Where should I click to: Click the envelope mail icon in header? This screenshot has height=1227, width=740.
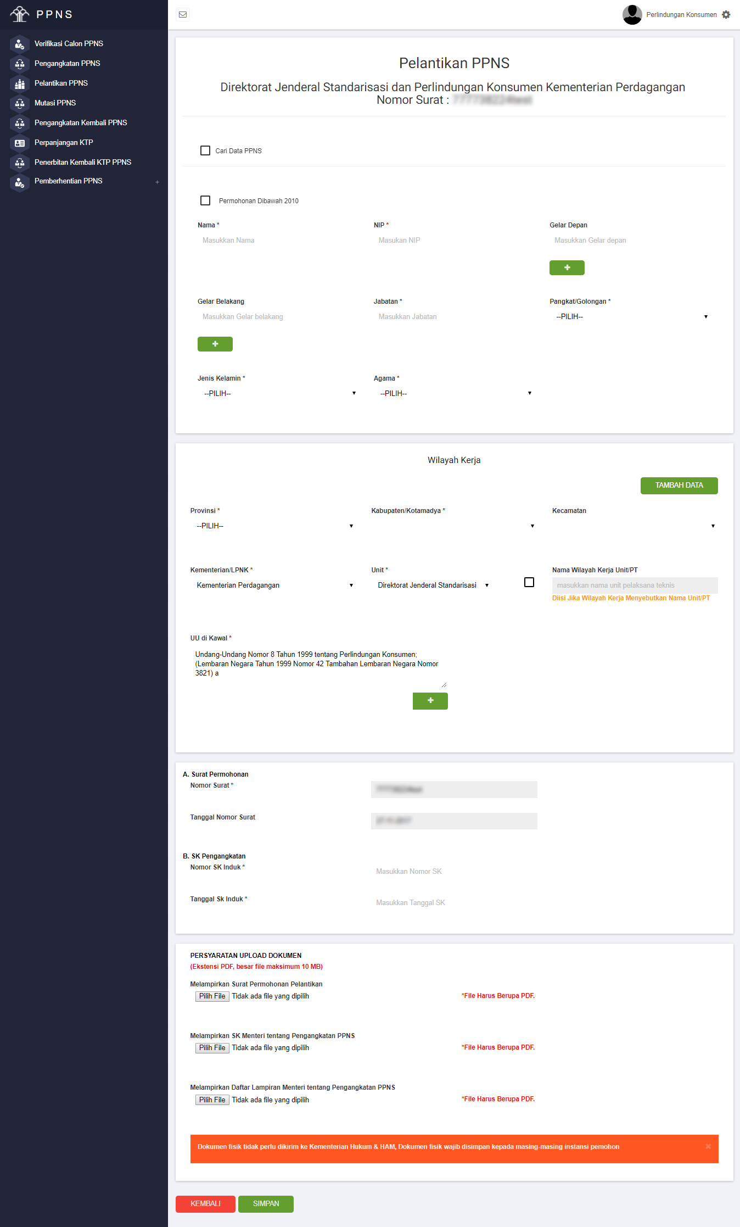(x=183, y=15)
